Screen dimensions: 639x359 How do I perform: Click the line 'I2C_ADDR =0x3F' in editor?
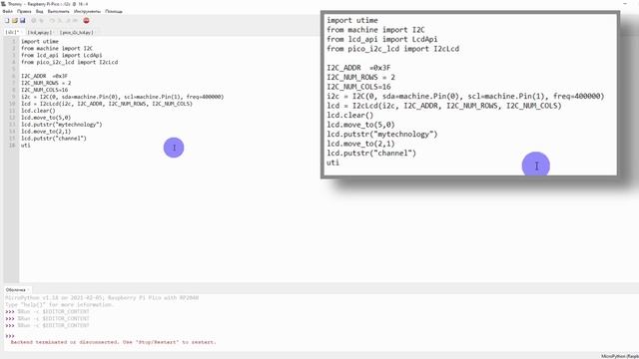coord(44,76)
